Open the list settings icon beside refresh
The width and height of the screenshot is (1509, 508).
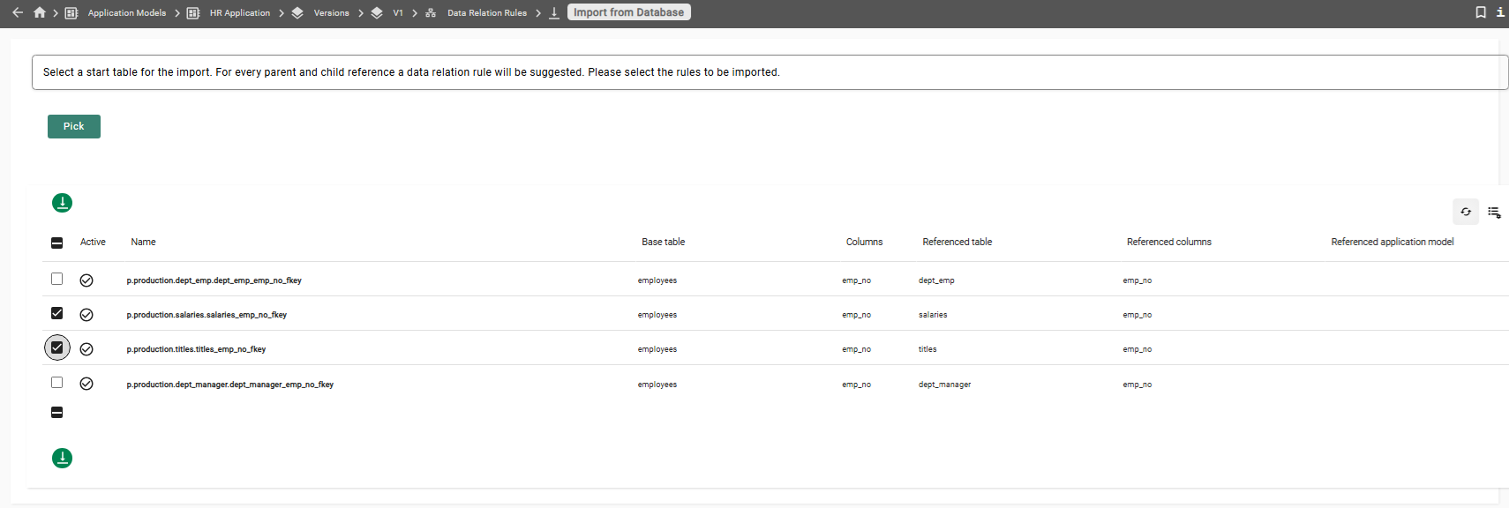(x=1494, y=212)
